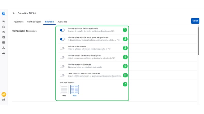Screen dimensions: 204x114
Task: Open the AP user avatar
Action: [4, 94]
